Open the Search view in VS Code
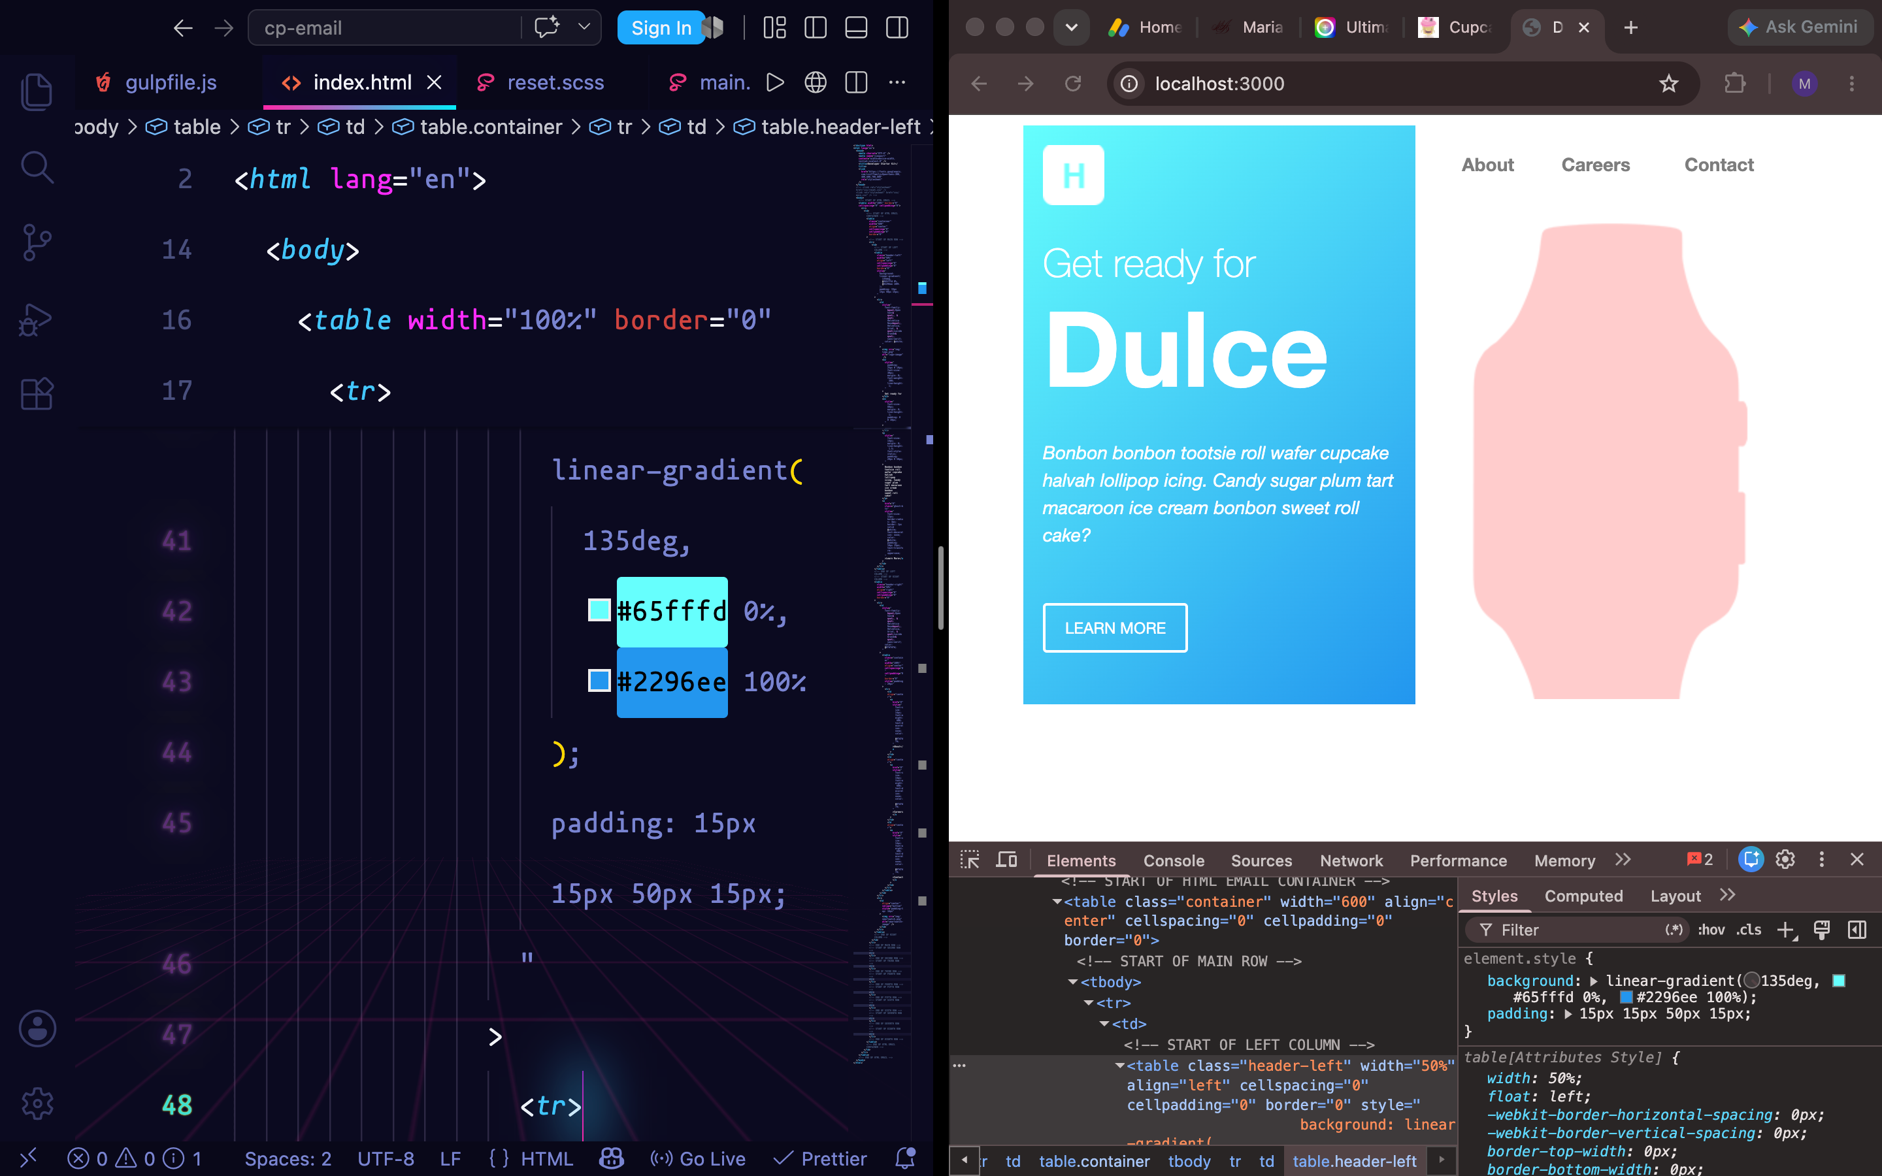This screenshot has height=1176, width=1882. point(37,167)
